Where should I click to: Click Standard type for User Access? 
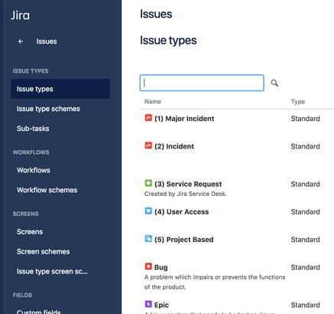(x=306, y=212)
